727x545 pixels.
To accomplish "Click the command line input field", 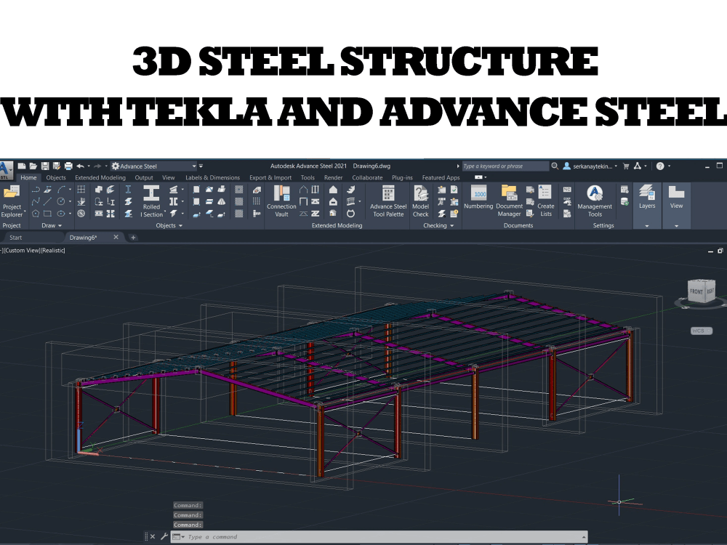I will point(327,536).
